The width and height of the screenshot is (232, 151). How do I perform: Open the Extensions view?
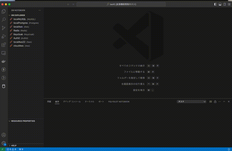pyautogui.click(x=4, y=45)
